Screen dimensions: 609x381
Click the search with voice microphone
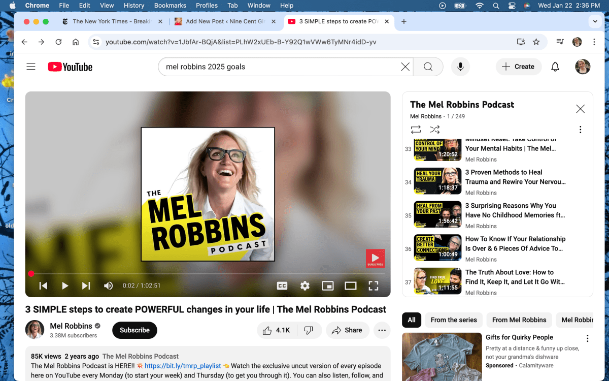click(460, 67)
